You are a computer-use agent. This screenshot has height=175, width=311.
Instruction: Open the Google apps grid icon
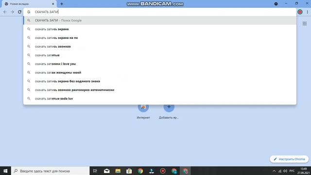point(305,24)
